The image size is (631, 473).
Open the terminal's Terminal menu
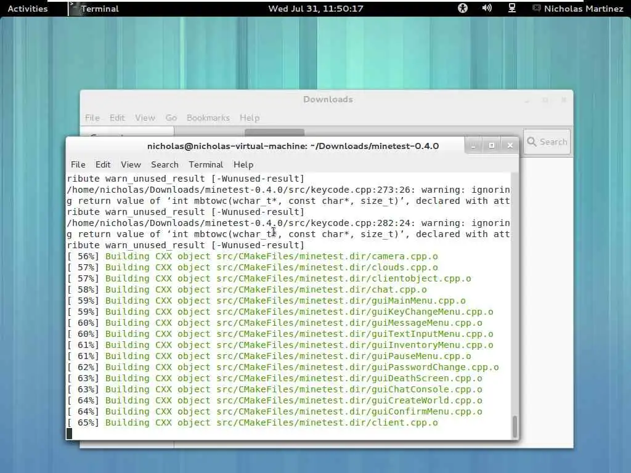coord(206,164)
